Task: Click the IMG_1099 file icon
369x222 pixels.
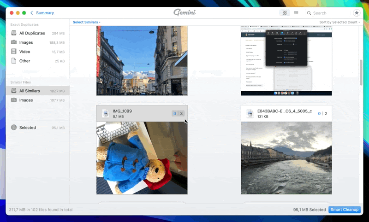Action: (106, 114)
